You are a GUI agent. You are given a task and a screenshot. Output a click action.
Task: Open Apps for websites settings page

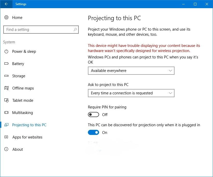click(x=27, y=137)
